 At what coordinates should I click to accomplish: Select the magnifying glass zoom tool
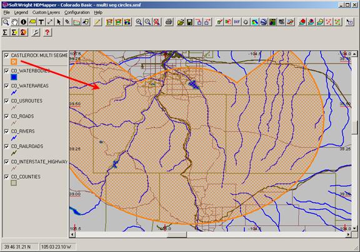click(6, 22)
